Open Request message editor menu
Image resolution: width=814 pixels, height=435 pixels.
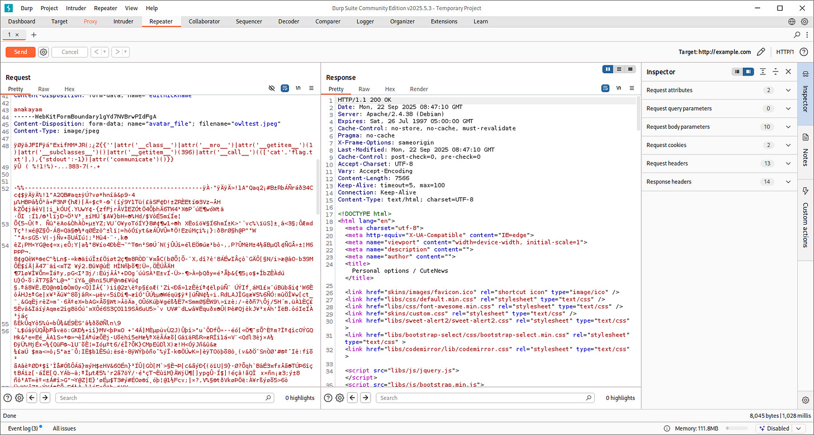(x=311, y=88)
